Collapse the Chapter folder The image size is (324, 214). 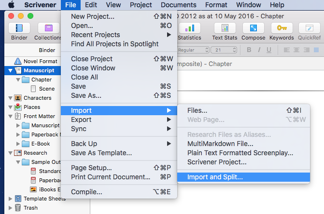(18, 80)
